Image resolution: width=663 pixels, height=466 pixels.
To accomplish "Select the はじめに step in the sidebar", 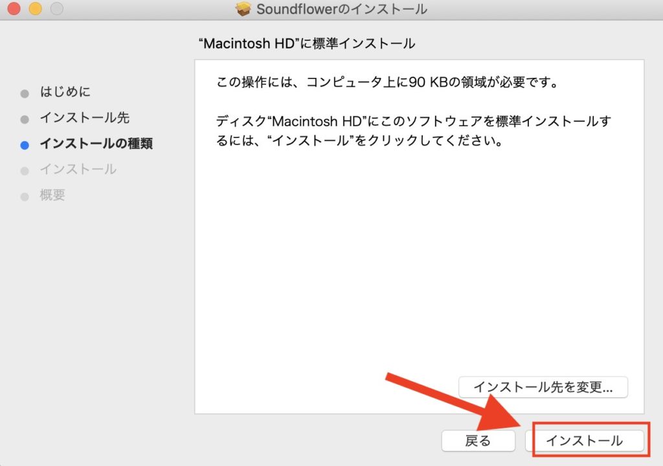I will (x=65, y=92).
